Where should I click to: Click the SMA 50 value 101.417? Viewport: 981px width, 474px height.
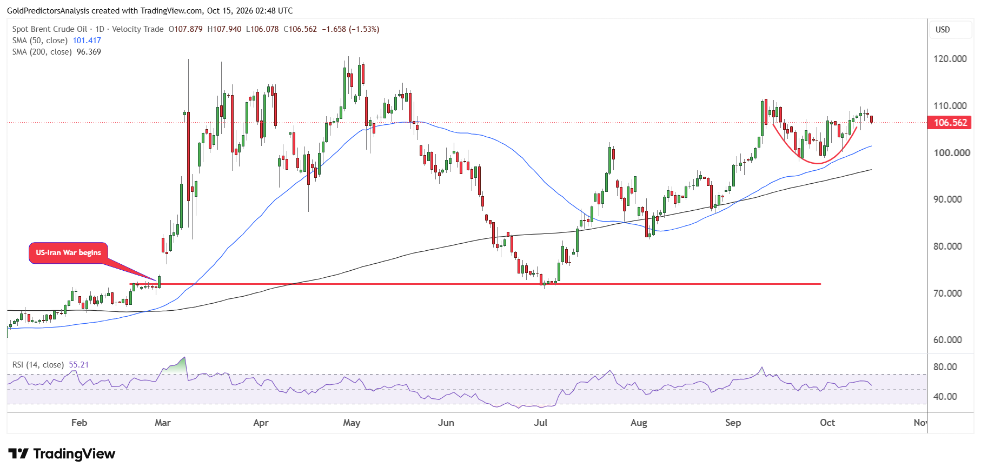pyautogui.click(x=87, y=41)
